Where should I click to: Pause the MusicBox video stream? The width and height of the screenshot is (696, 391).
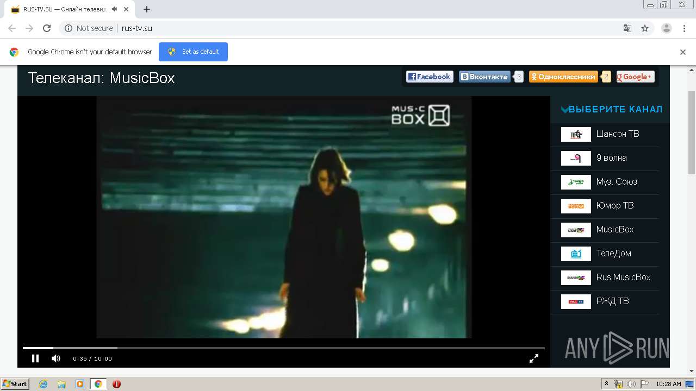point(35,358)
